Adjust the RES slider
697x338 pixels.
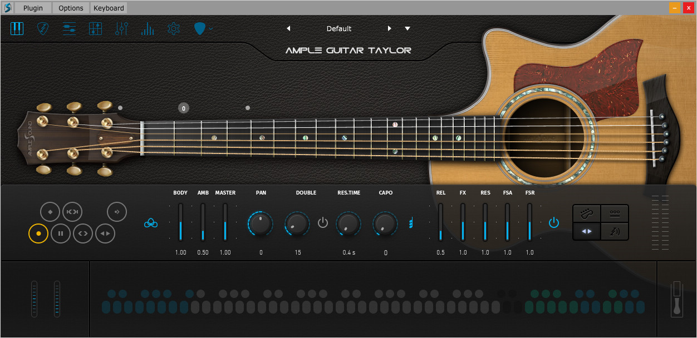click(x=485, y=222)
